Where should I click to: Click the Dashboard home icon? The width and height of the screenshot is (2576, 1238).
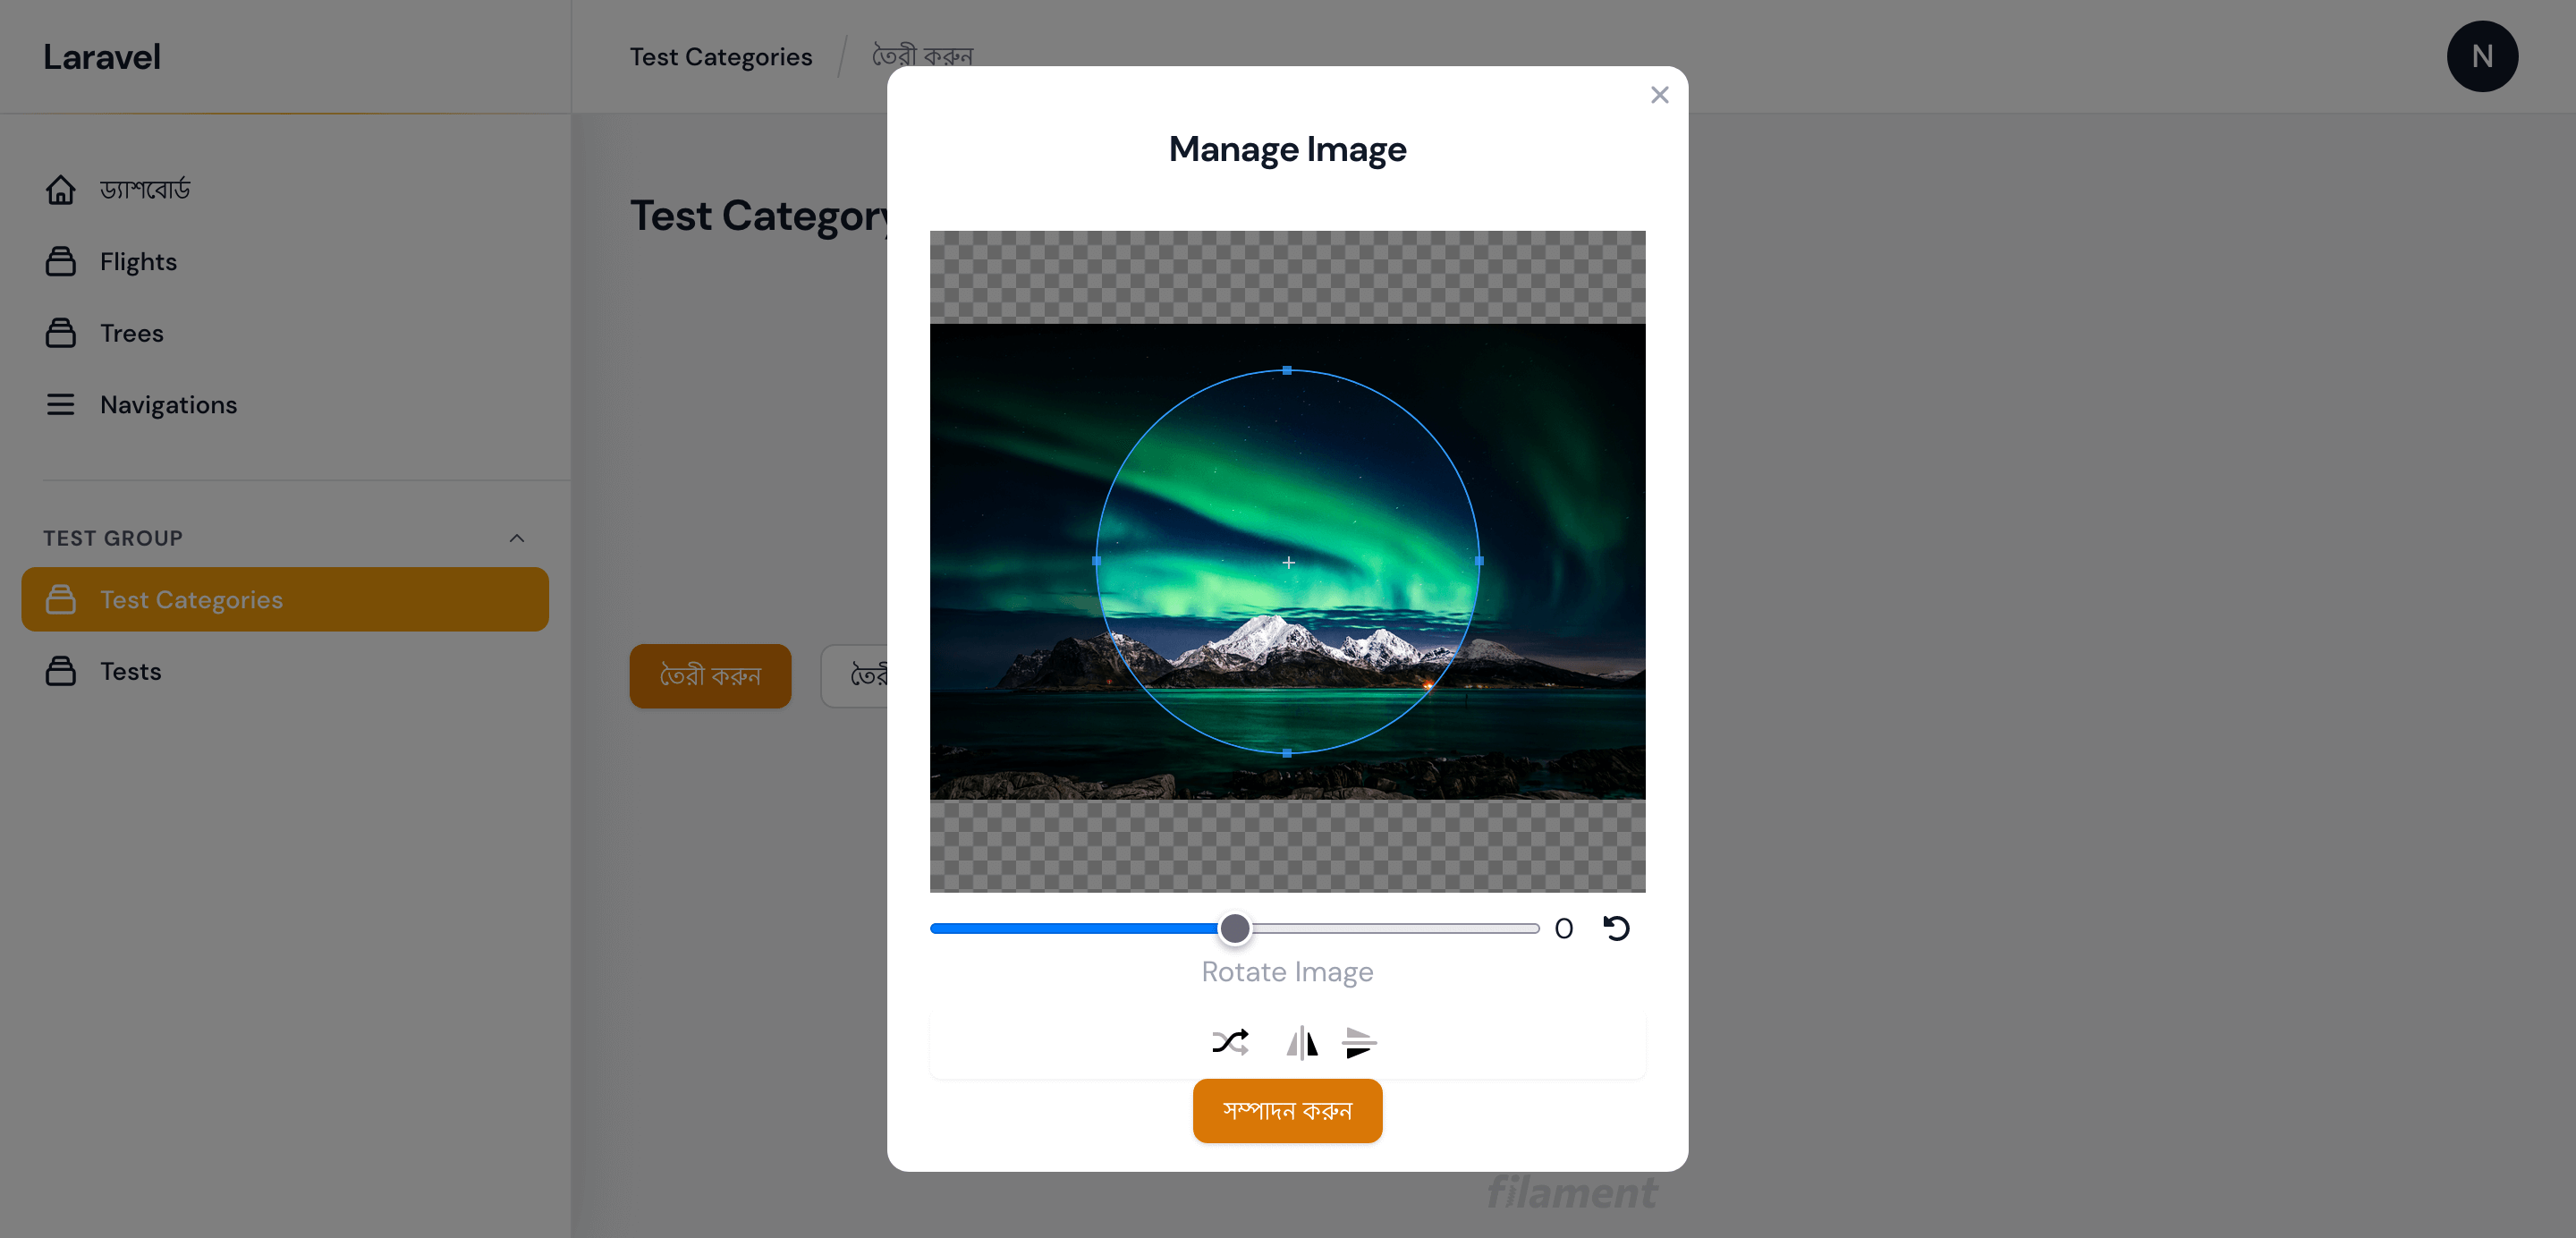(x=60, y=189)
